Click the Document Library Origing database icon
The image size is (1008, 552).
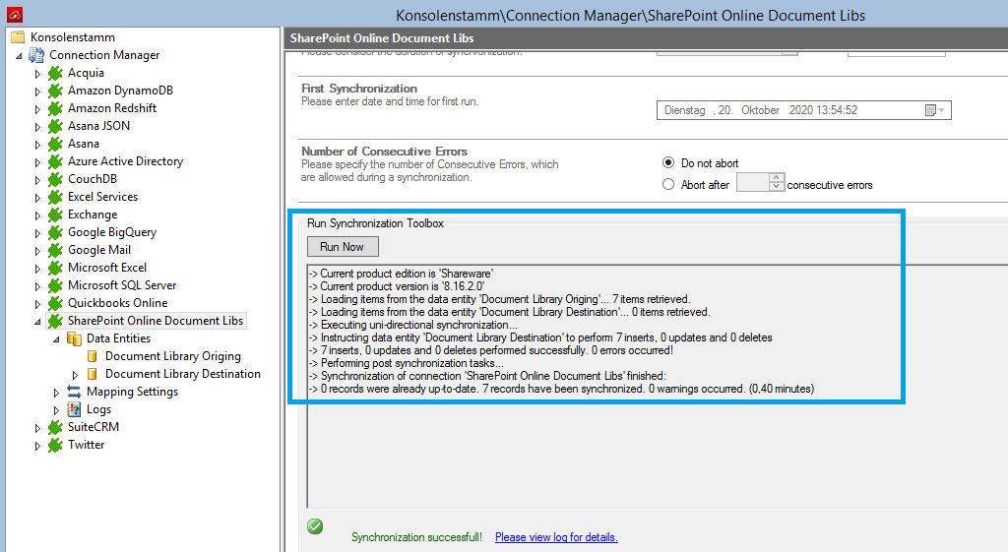click(93, 356)
